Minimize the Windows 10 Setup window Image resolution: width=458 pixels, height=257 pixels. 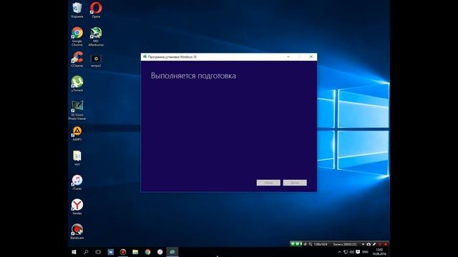[x=288, y=57]
